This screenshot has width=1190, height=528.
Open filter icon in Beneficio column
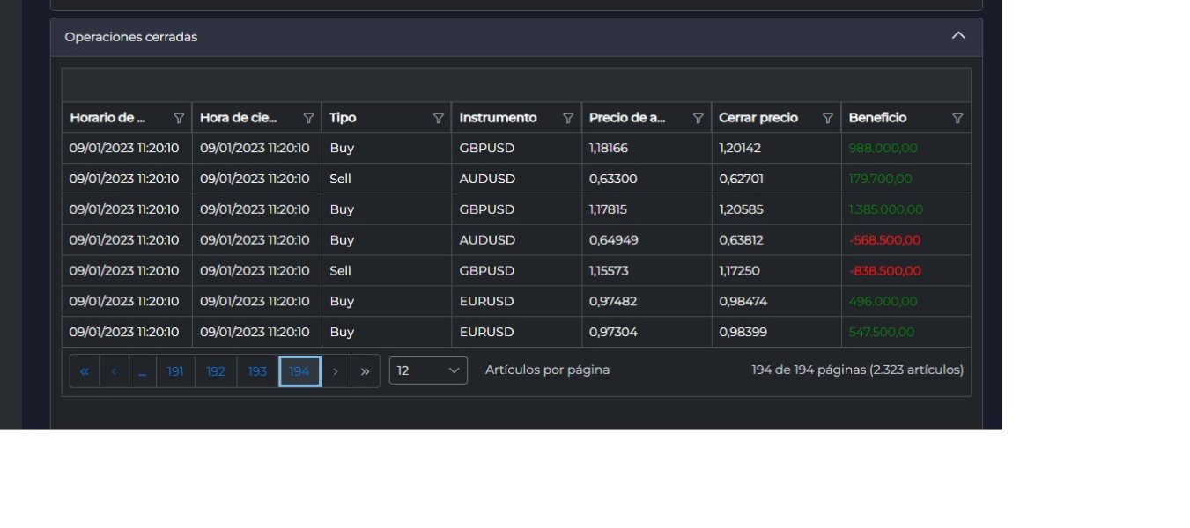957,118
